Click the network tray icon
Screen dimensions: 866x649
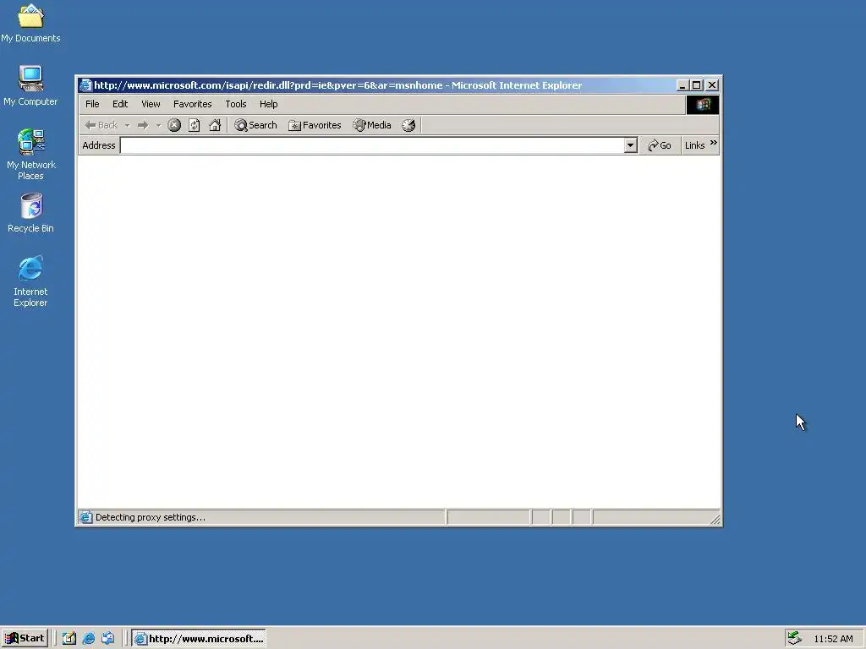tap(794, 638)
